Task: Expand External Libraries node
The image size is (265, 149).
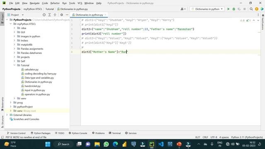Action: click(x=7, y=115)
